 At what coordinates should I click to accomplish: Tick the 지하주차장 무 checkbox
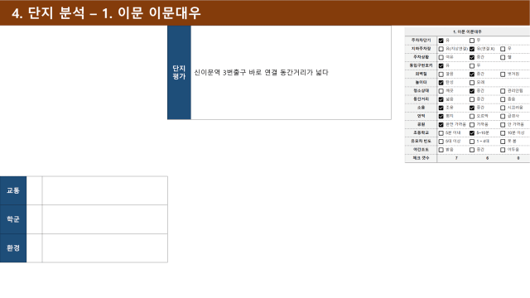click(x=503, y=49)
